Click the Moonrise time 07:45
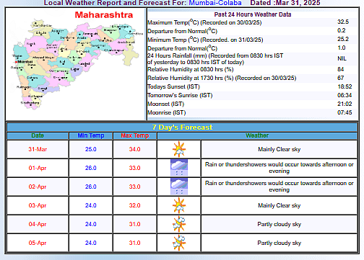364x260 pixels. 344,112
